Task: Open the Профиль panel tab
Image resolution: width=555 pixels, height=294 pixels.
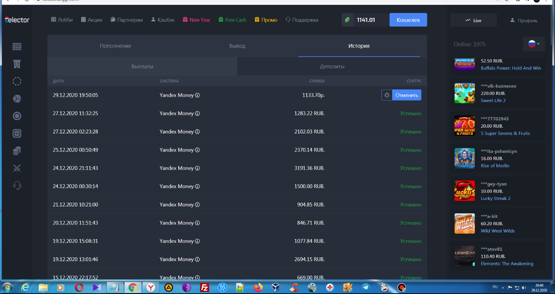Action: coord(524,20)
